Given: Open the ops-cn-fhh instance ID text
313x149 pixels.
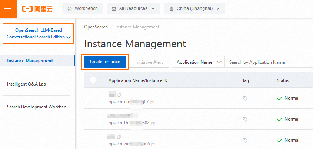Looking at the screenshot, I should pyautogui.click(x=129, y=123).
